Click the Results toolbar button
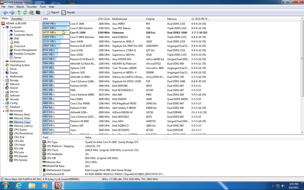 click(x=68, y=12)
